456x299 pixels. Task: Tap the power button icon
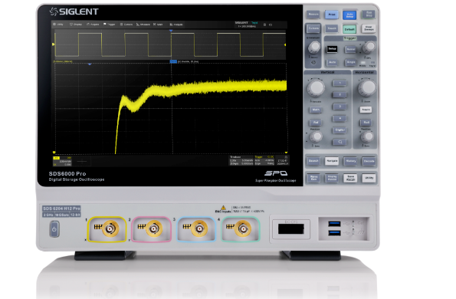click(54, 229)
